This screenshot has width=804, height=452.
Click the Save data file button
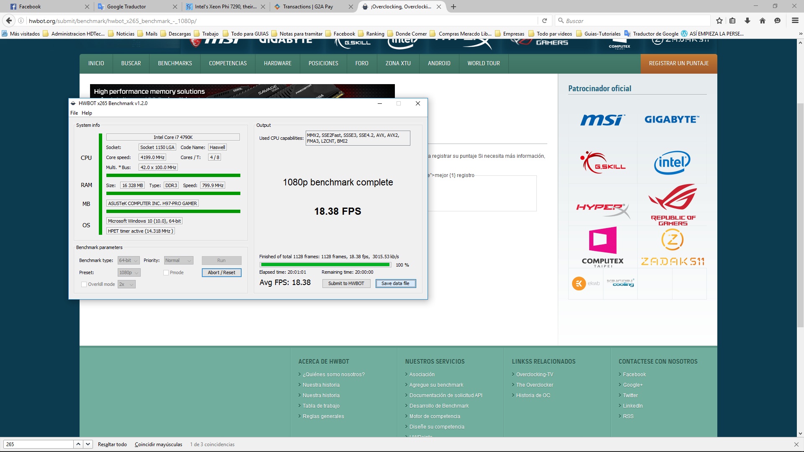395,283
